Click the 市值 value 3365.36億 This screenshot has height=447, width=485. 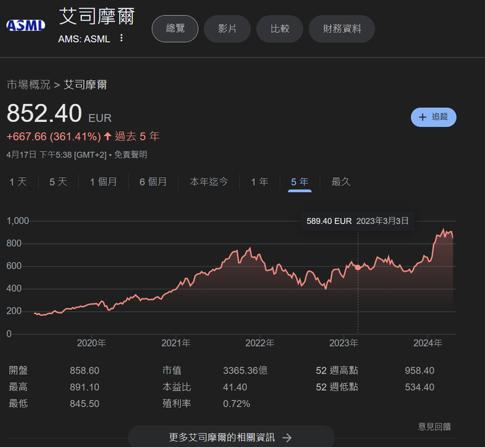pos(245,371)
